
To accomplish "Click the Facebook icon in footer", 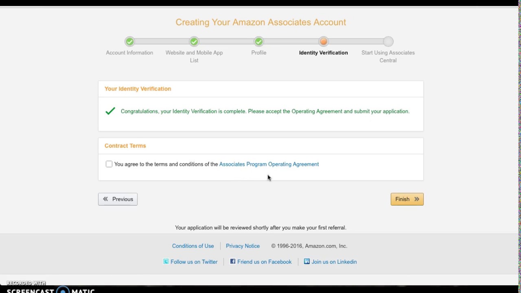I will click(233, 262).
